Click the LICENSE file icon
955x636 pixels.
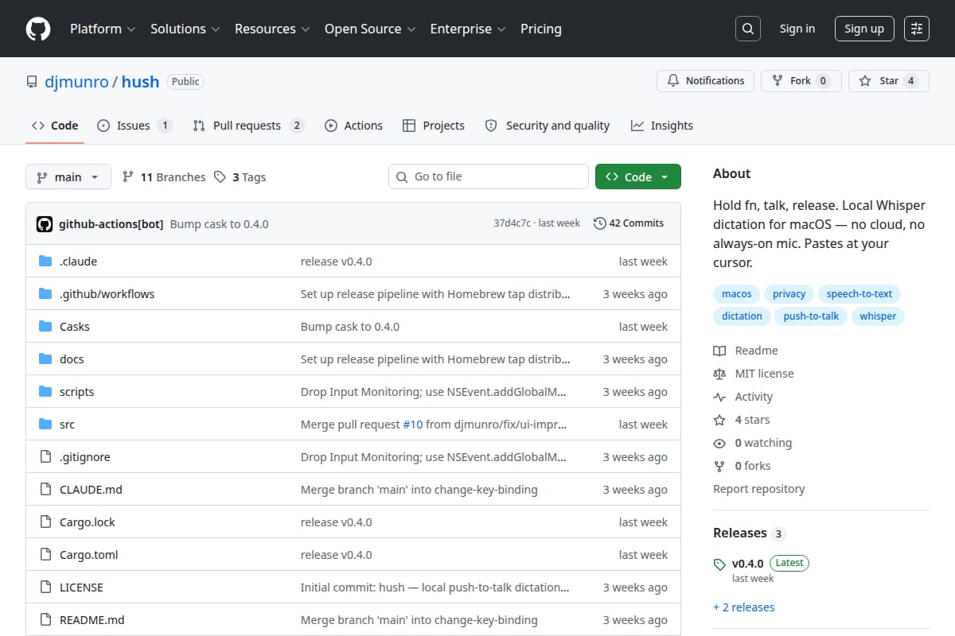(x=45, y=588)
